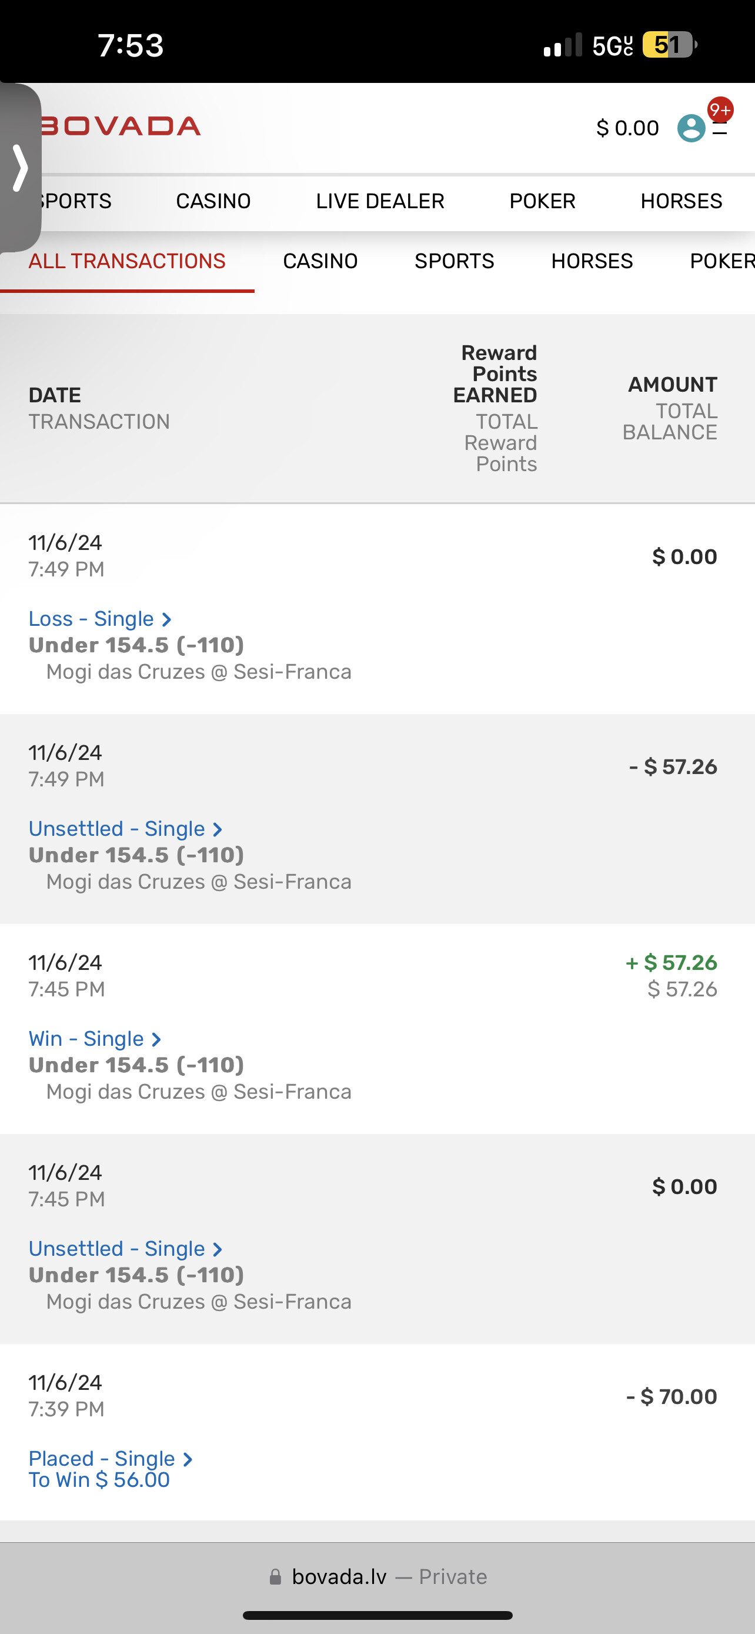Expand the 7:49 PM Unsettled - Single entry
The height and width of the screenshot is (1634, 755).
pyautogui.click(x=125, y=828)
